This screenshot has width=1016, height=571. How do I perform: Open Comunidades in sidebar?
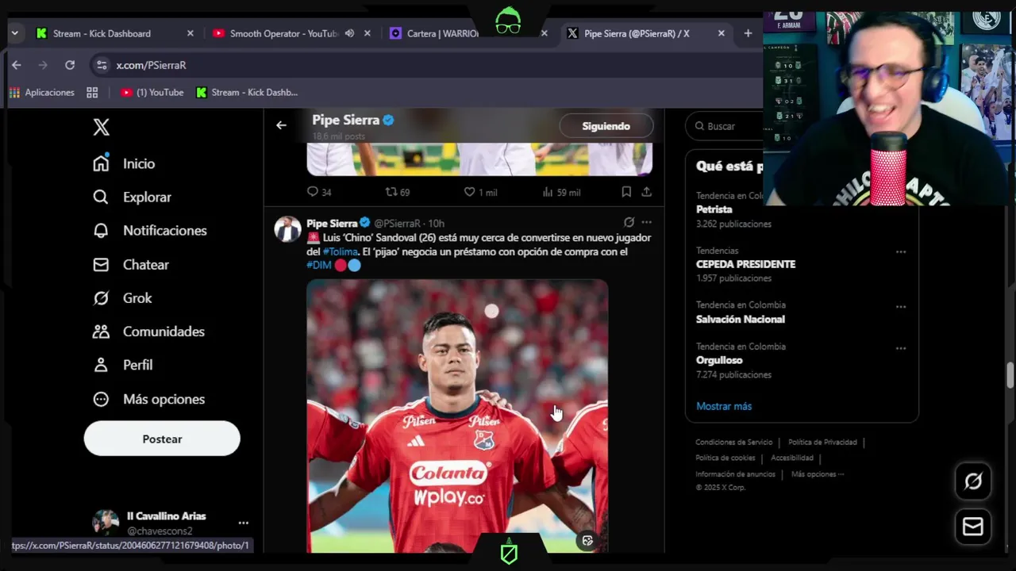click(x=148, y=331)
